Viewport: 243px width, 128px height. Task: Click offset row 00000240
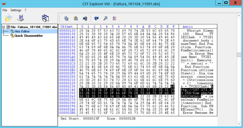pyautogui.click(x=67, y=90)
